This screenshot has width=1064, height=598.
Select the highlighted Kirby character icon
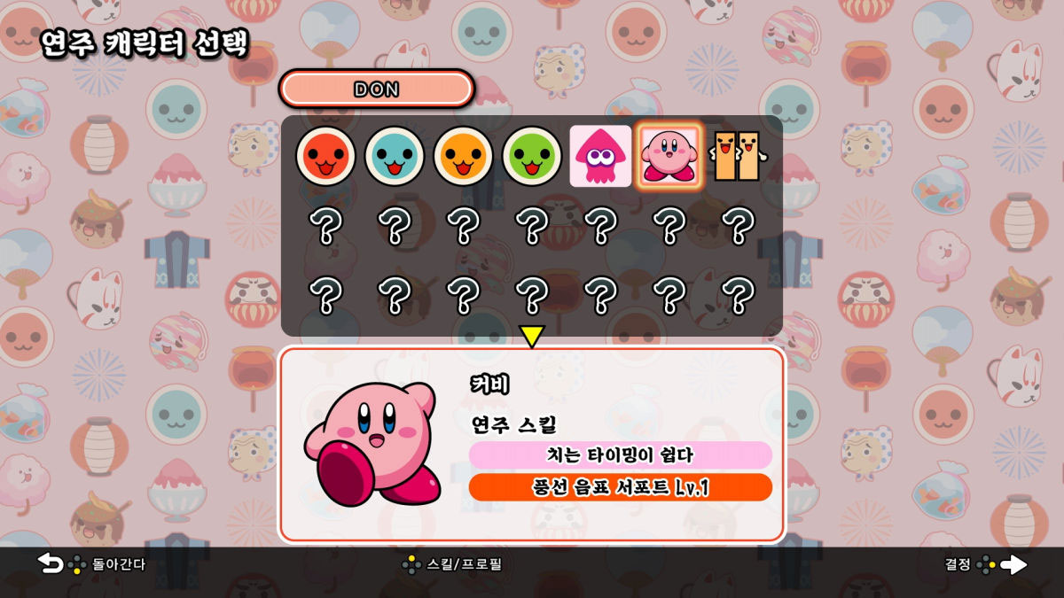[x=669, y=156]
